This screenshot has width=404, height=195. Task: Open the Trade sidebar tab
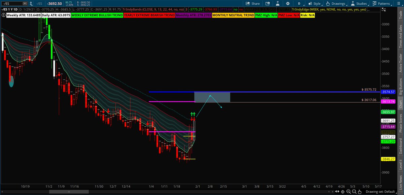pyautogui.click(x=400, y=15)
